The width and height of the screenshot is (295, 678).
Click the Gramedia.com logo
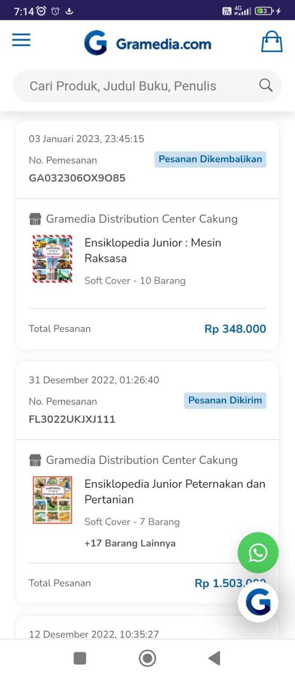point(147,43)
